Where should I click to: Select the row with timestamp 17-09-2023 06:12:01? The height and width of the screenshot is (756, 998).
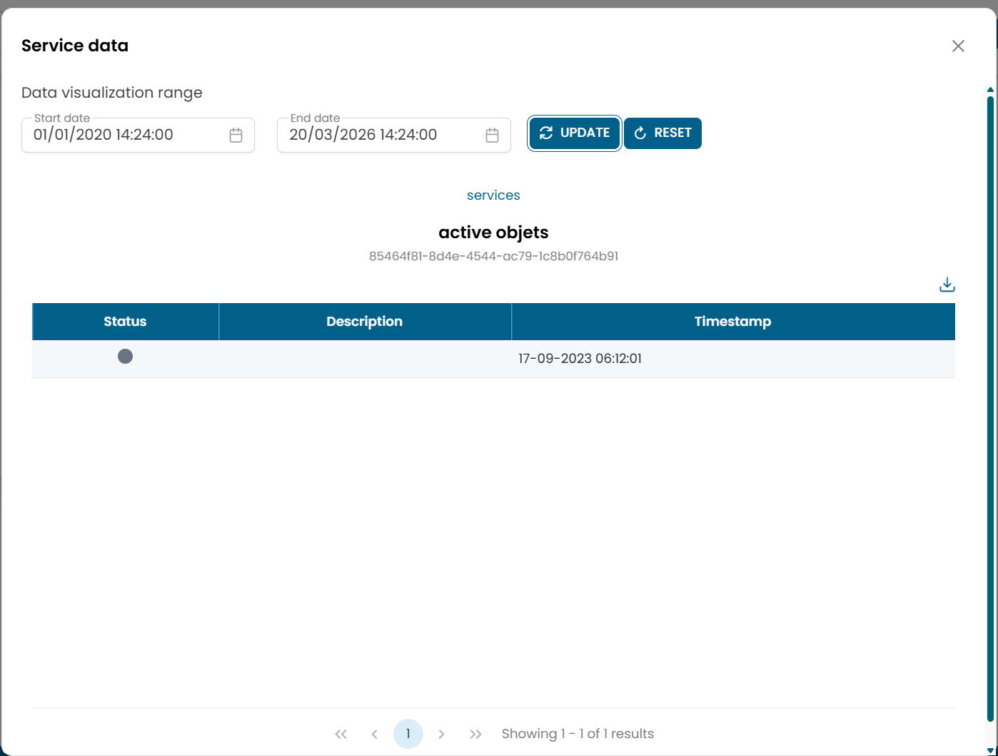coord(580,359)
